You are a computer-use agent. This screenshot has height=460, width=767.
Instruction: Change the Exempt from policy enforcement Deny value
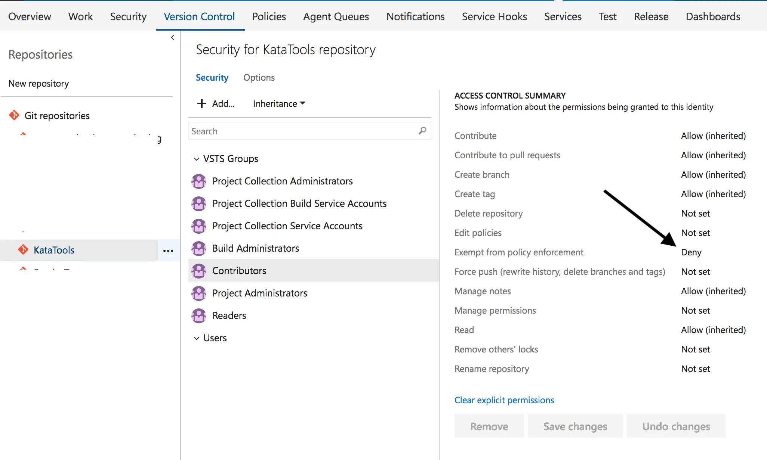tap(691, 252)
